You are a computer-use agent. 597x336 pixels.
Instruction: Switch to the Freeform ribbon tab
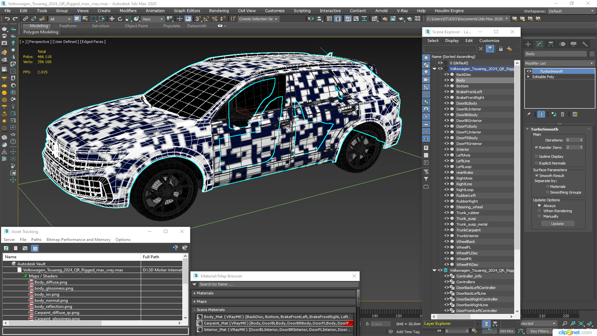(67, 26)
